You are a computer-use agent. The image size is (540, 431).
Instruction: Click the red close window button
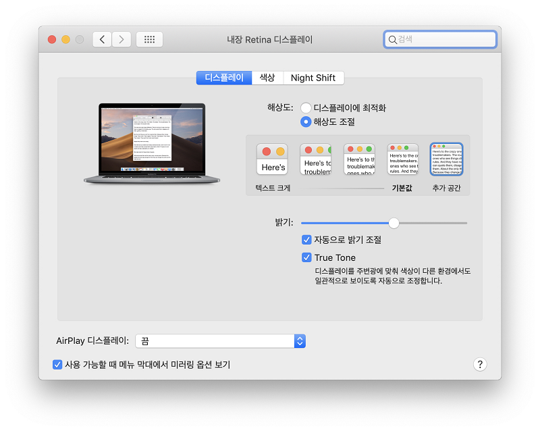coord(52,39)
